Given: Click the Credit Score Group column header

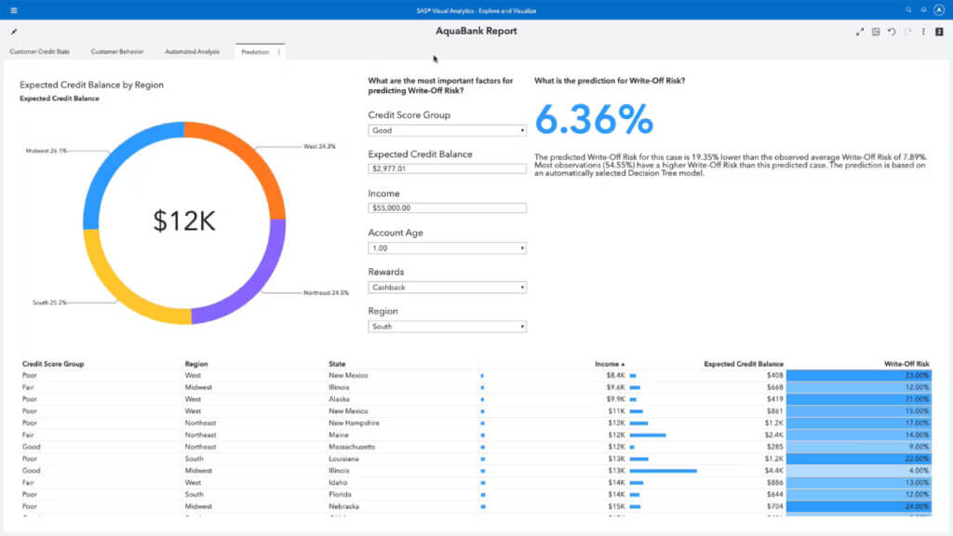Looking at the screenshot, I should click(x=53, y=364).
